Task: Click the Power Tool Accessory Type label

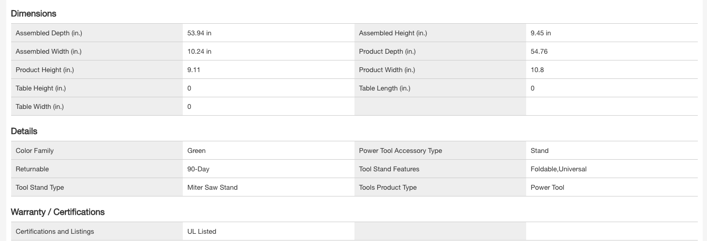Action: pos(400,151)
